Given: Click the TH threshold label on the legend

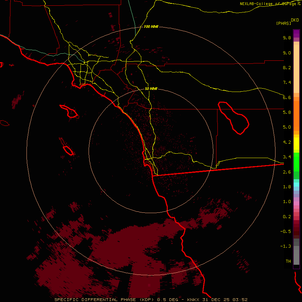Looking at the screenshot, I should point(288,261).
